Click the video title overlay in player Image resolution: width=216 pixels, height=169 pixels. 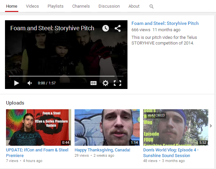pos(52,28)
